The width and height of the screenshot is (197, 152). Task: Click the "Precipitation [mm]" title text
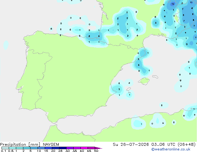coord(20,145)
